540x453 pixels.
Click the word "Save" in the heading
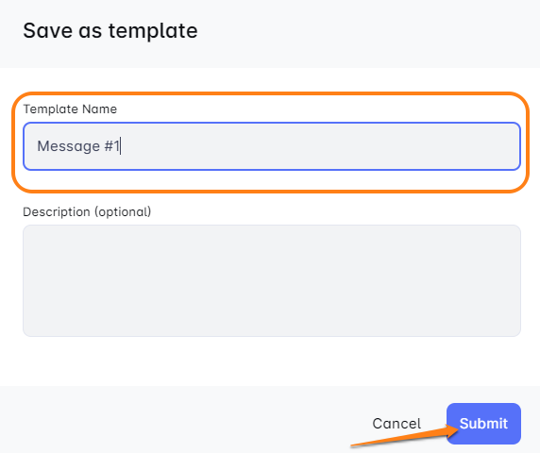tap(48, 30)
